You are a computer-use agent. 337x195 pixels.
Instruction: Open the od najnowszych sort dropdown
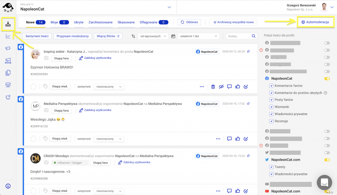(153, 36)
